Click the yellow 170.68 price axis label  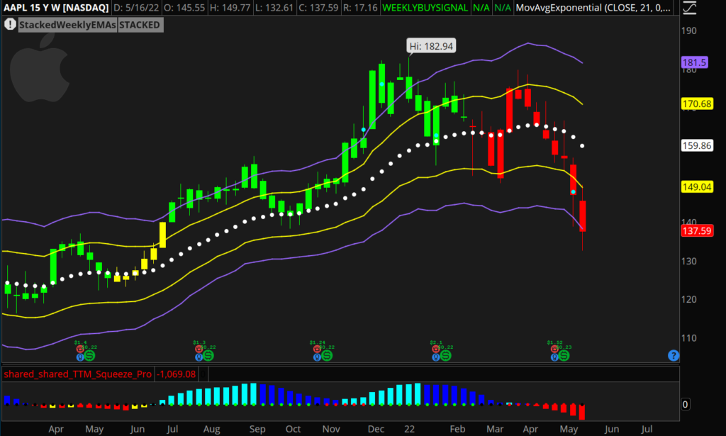[x=697, y=104]
